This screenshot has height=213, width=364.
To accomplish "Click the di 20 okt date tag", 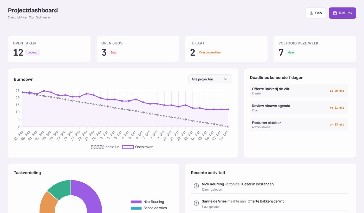I will (x=337, y=91).
